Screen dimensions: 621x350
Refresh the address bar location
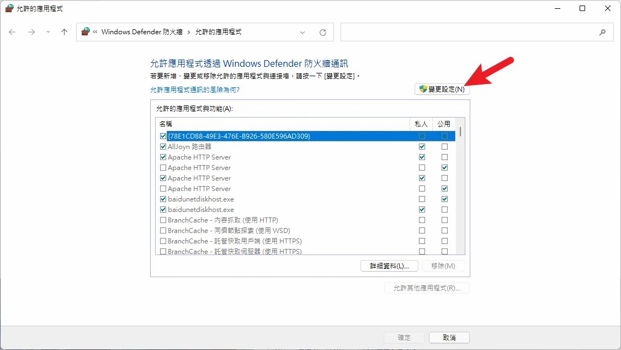pos(323,33)
